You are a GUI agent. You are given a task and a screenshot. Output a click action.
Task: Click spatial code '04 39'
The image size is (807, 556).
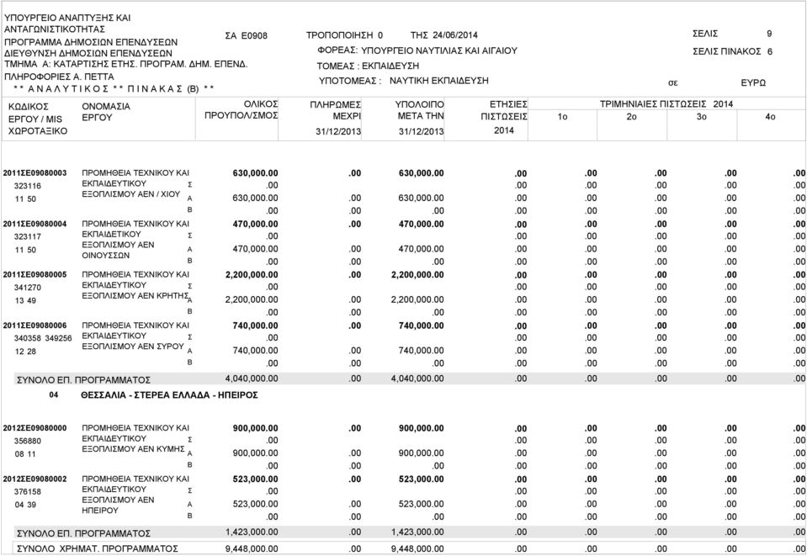click(25, 505)
